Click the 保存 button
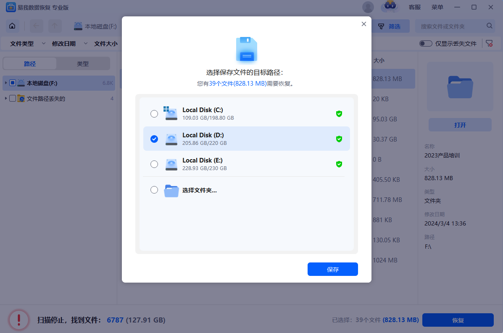 click(x=332, y=270)
